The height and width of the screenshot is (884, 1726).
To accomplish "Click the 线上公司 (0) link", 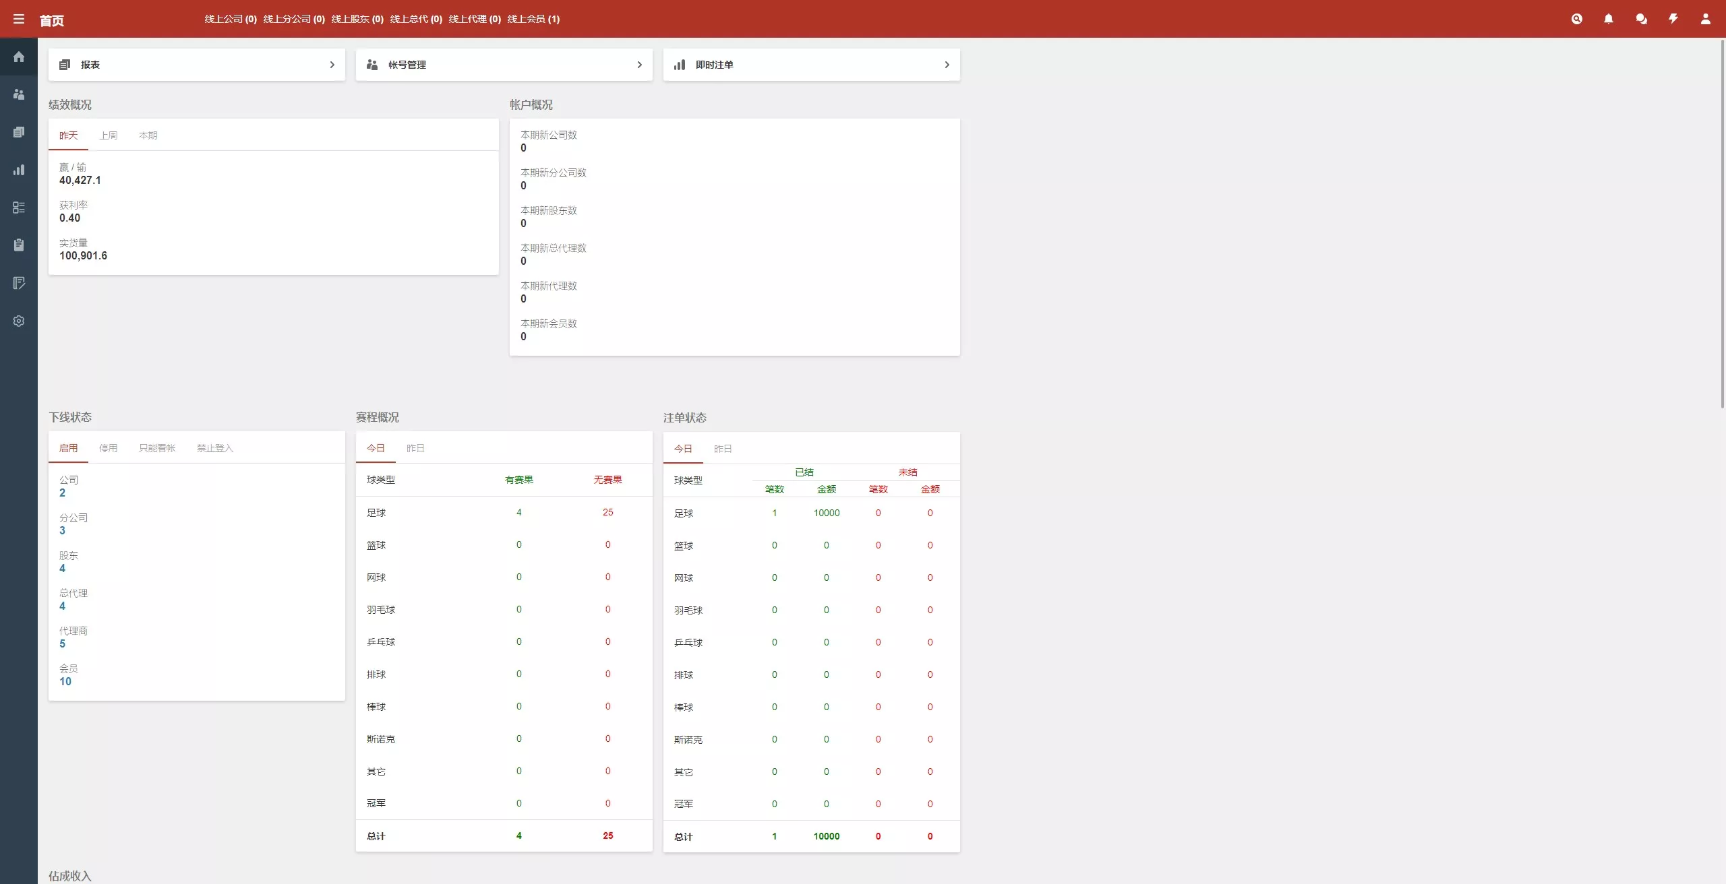I will click(x=231, y=19).
